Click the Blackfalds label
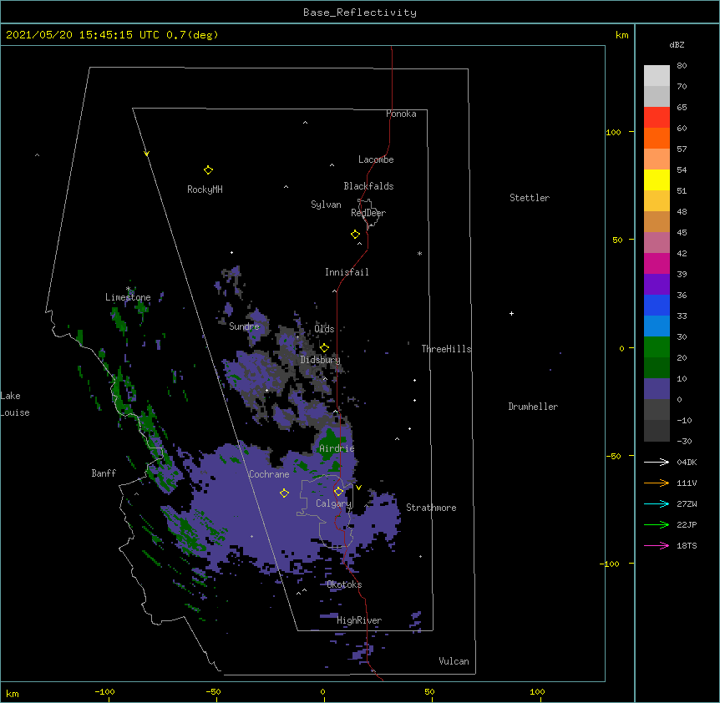 (x=368, y=186)
